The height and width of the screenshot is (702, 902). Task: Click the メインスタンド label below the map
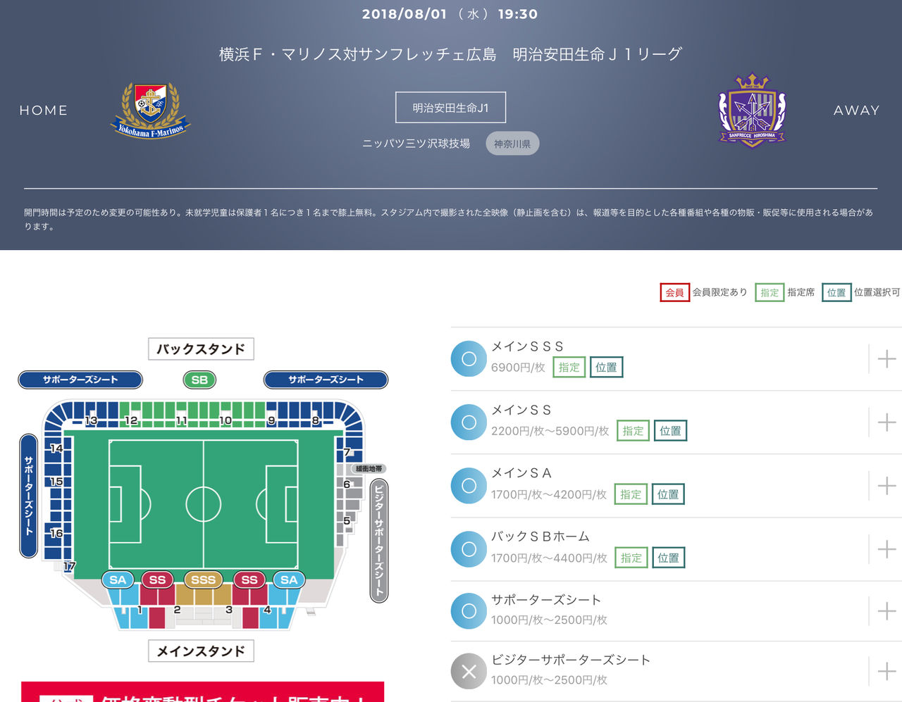[x=201, y=651]
